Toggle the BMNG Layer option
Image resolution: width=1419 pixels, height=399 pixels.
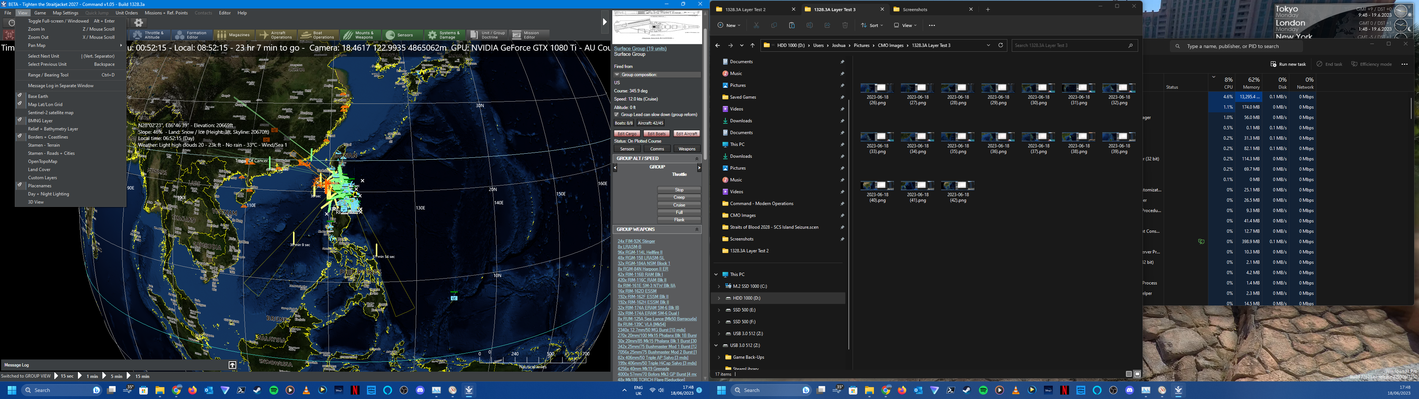(x=71, y=121)
